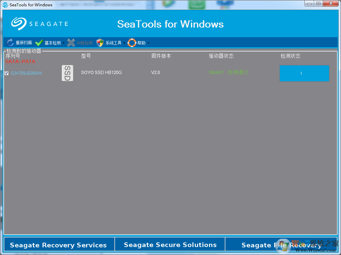Click the gray X 中断检测 icon
Screen dimensions: 341x255
tap(71, 42)
